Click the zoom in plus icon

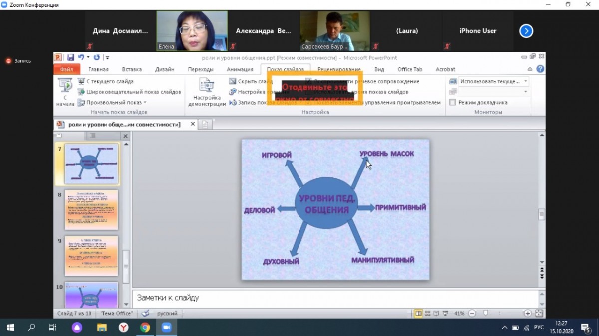tap(527, 313)
